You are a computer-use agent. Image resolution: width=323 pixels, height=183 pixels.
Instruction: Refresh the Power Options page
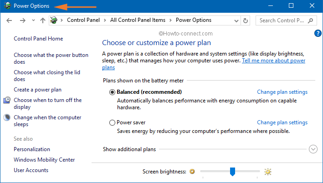246,20
